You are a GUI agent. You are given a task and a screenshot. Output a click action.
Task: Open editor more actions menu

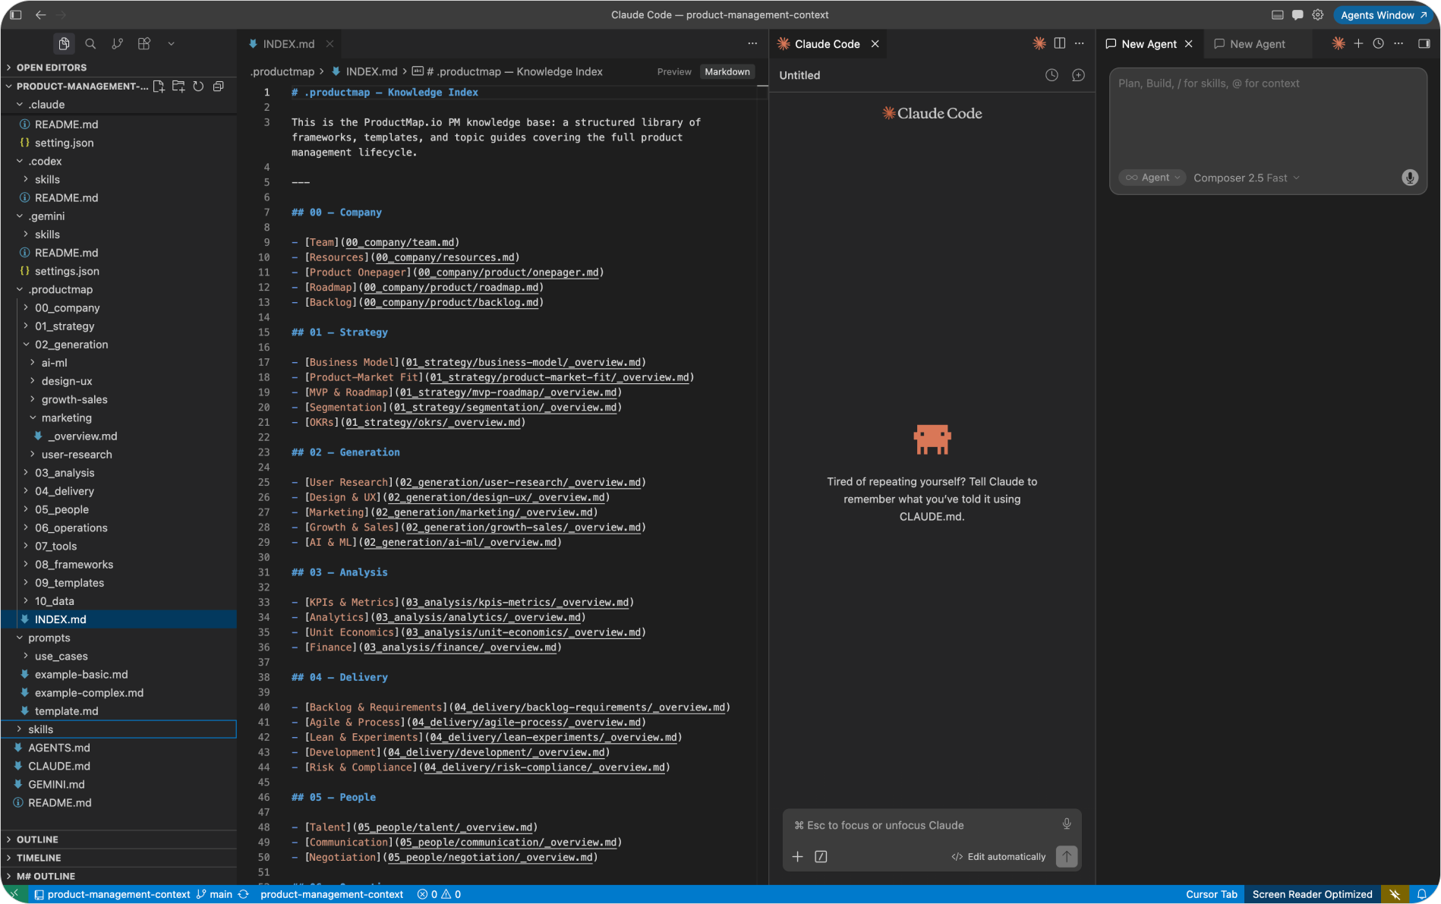tap(752, 44)
